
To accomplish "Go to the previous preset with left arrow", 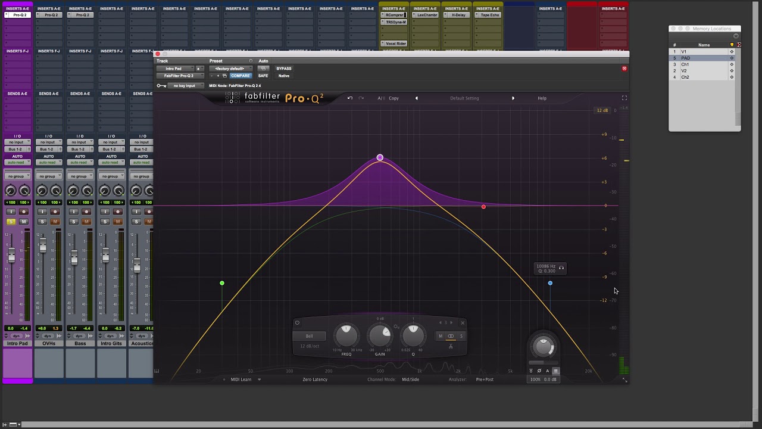I will (416, 98).
